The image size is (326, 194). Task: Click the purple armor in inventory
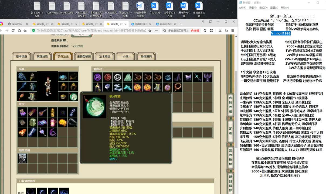click(207, 77)
